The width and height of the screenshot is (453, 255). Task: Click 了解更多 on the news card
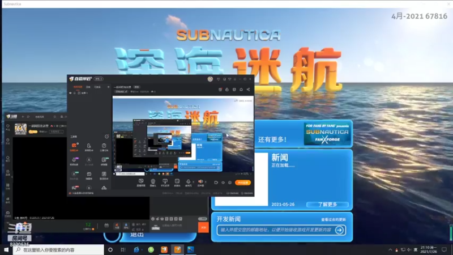(x=328, y=205)
